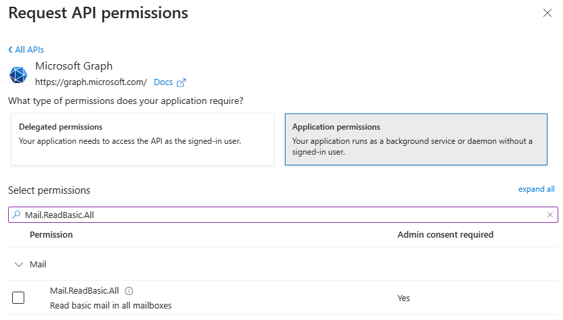This screenshot has width=563, height=320.
Task: Close the Request API permissions panel
Action: click(x=547, y=14)
